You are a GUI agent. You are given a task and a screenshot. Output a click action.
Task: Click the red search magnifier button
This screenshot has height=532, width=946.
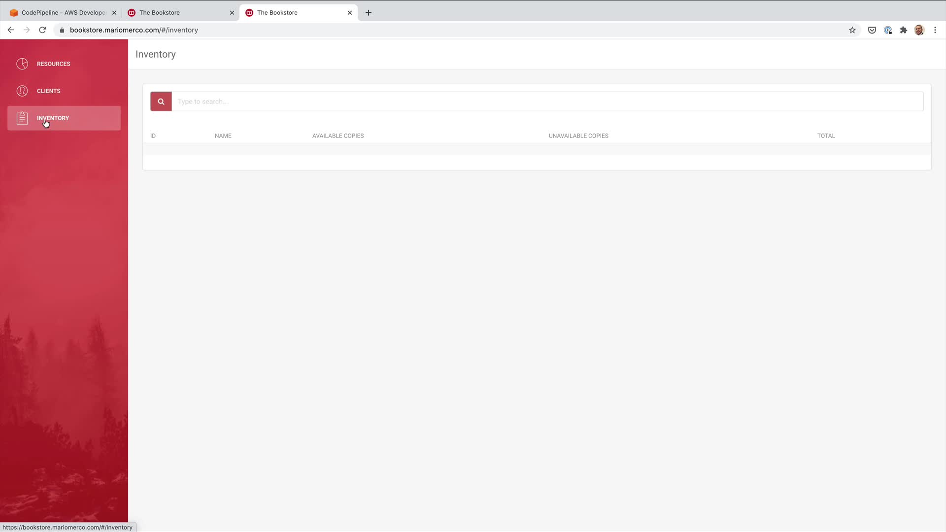point(161,101)
